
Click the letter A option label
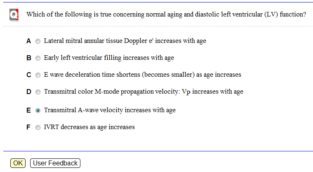pyautogui.click(x=28, y=41)
